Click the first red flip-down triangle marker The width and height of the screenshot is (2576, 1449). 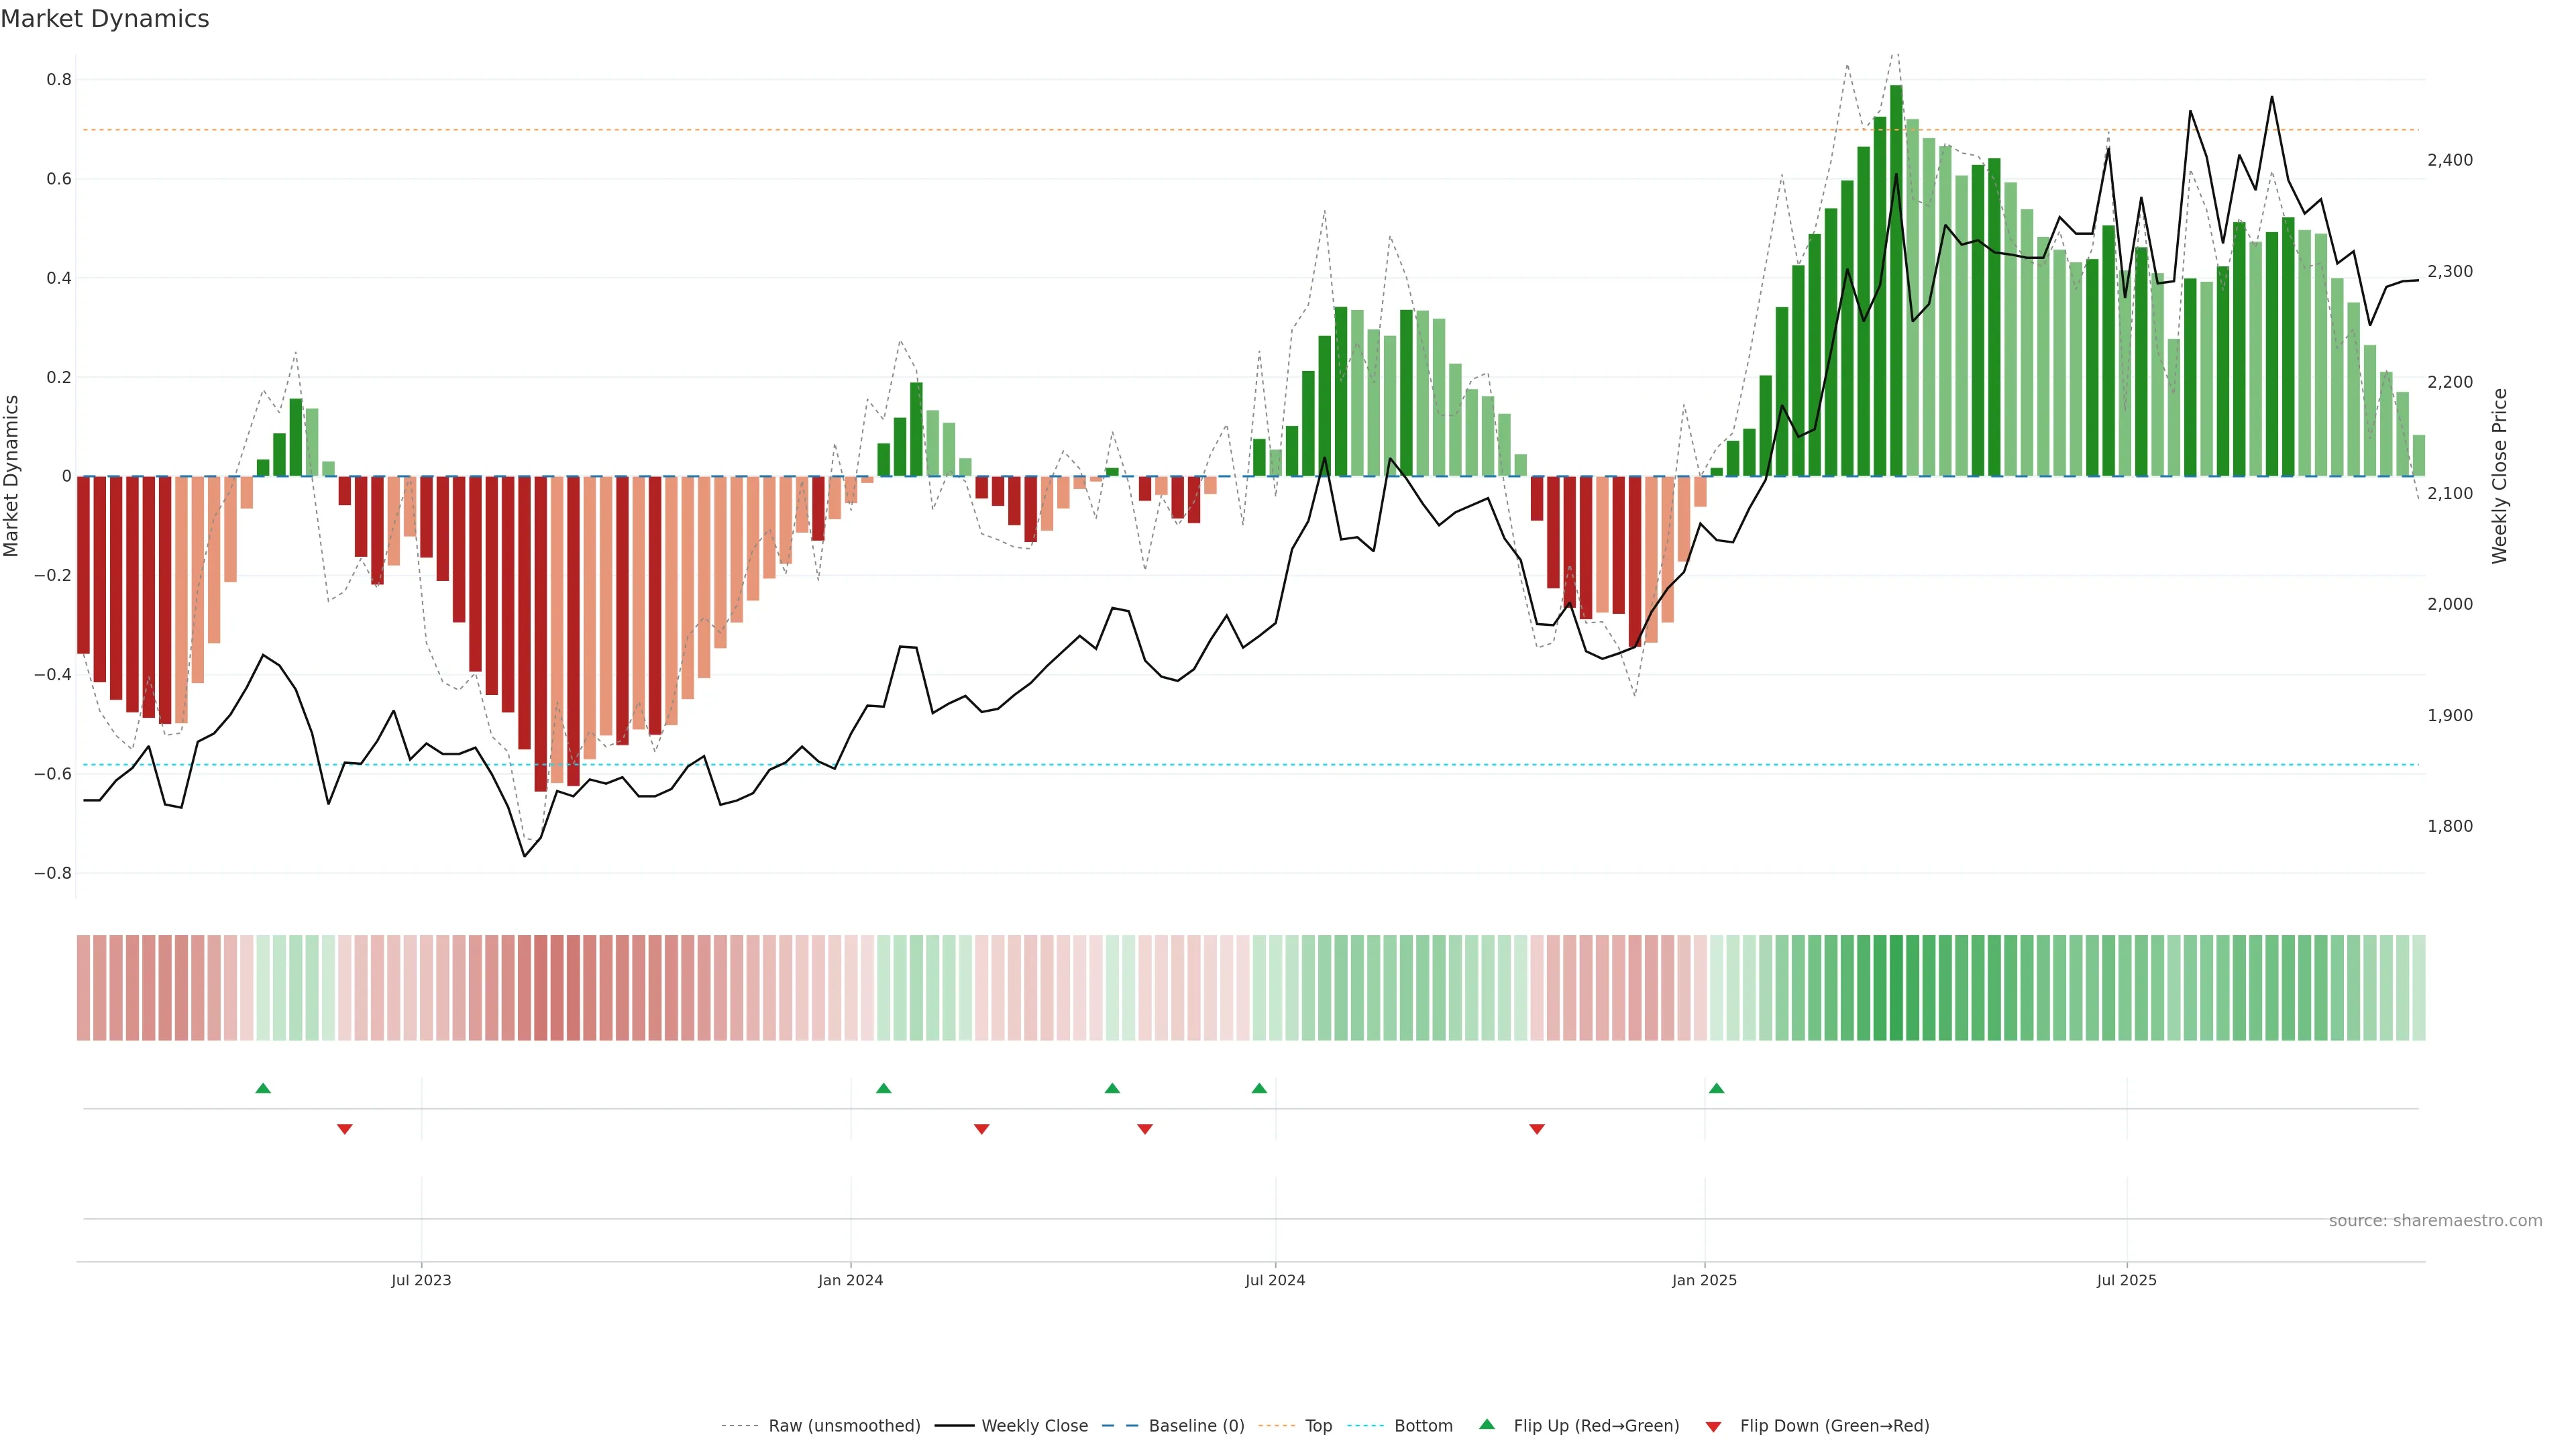click(x=345, y=1129)
